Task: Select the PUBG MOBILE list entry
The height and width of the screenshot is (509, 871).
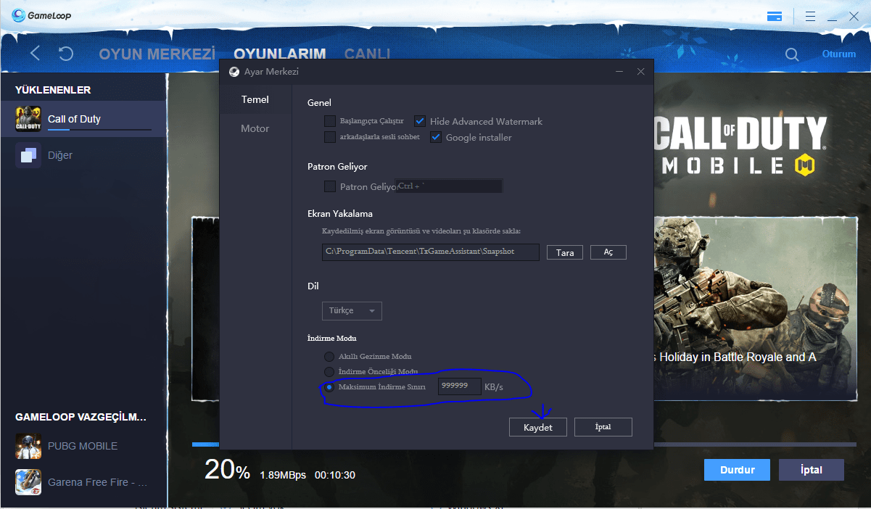Action: pyautogui.click(x=83, y=446)
